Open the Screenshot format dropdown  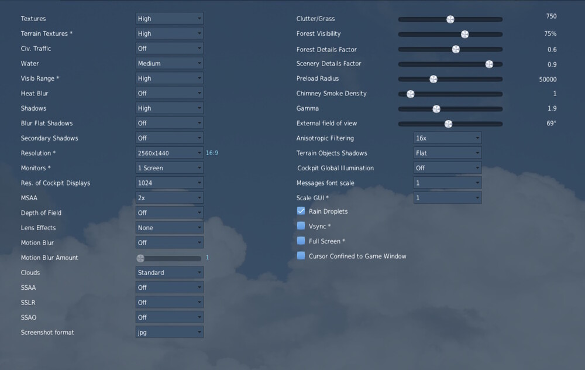169,332
